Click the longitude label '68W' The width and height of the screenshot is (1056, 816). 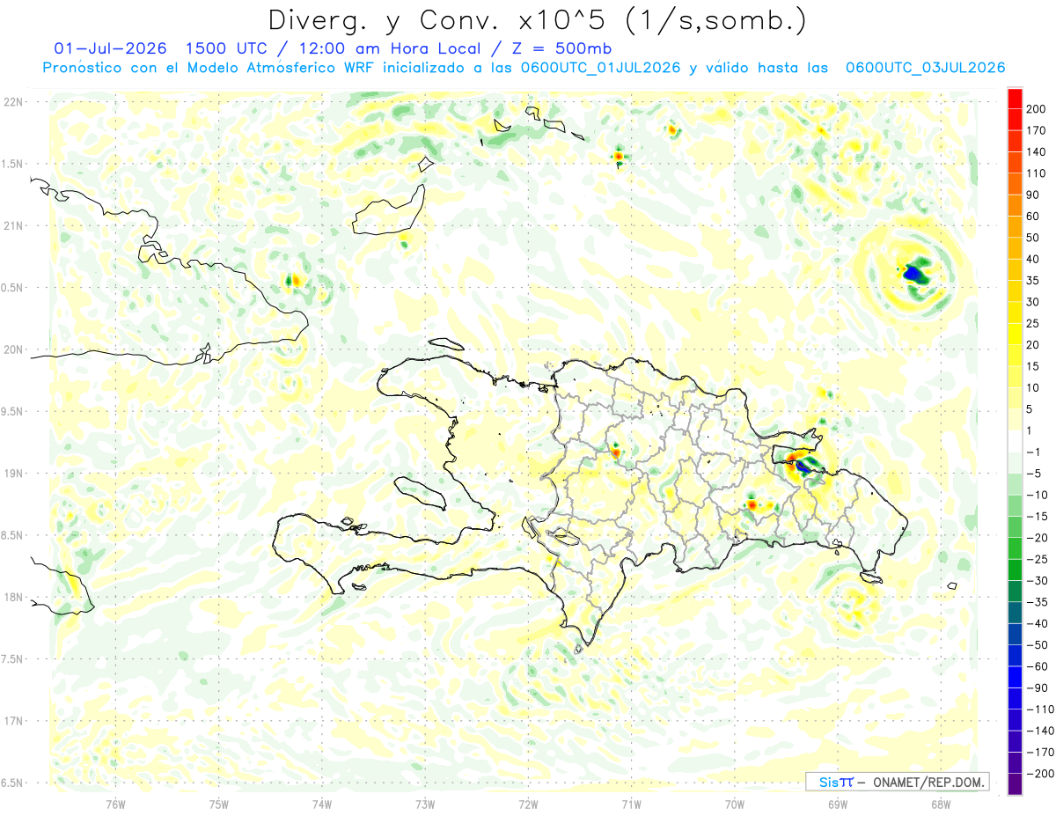(941, 803)
